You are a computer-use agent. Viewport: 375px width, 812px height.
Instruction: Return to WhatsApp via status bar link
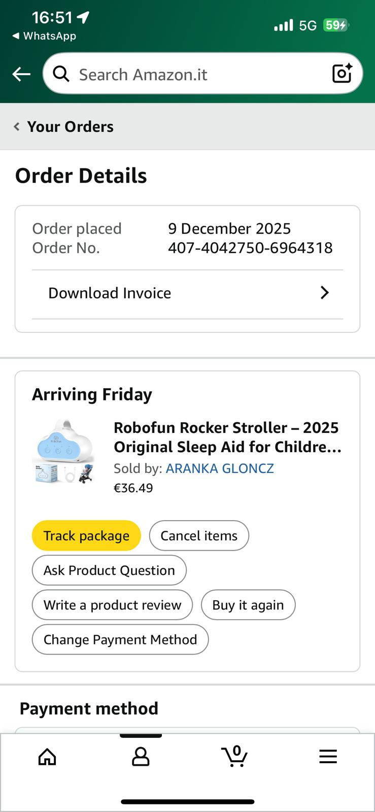[44, 36]
